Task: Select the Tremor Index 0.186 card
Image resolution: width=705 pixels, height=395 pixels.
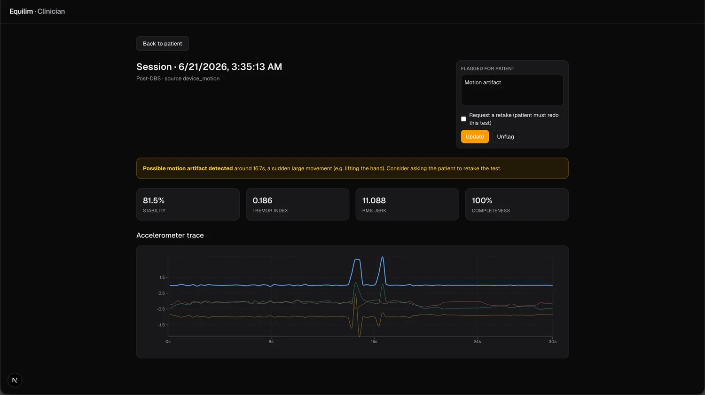Action: pos(298,205)
